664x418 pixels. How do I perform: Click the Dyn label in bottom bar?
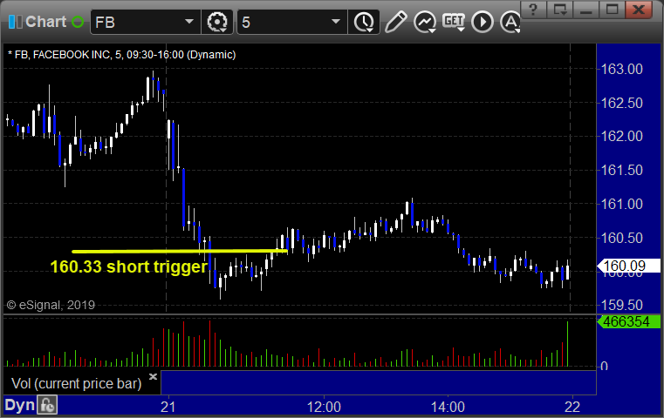pos(19,405)
